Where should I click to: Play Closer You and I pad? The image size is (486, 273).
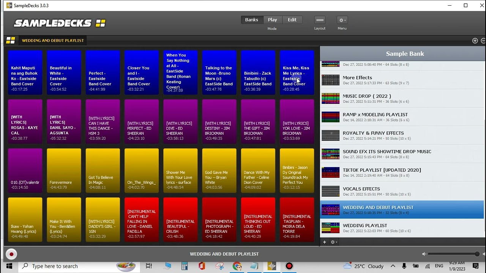pos(141,72)
